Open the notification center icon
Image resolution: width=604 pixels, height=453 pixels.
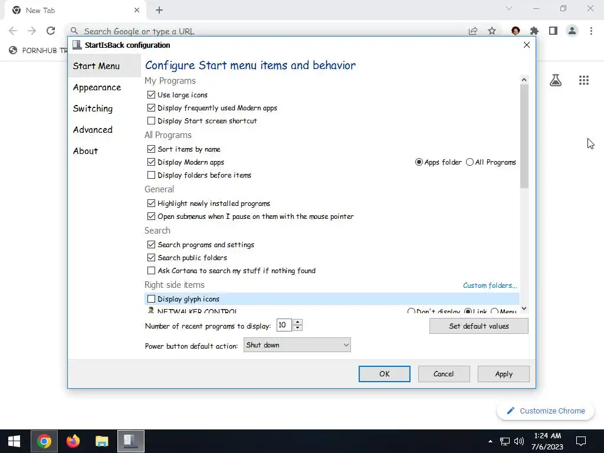581,441
